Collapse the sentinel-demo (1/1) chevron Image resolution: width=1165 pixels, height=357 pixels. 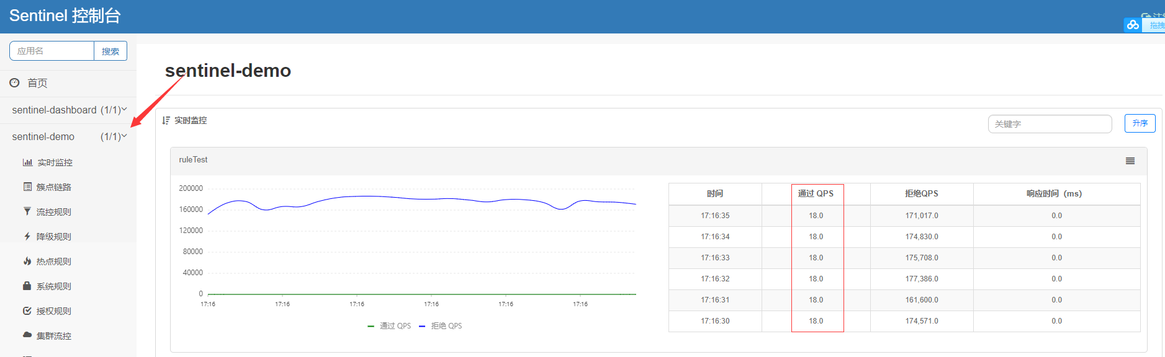tap(124, 136)
